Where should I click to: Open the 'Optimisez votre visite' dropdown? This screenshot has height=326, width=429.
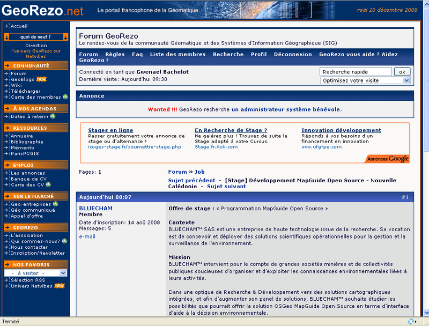click(x=365, y=80)
